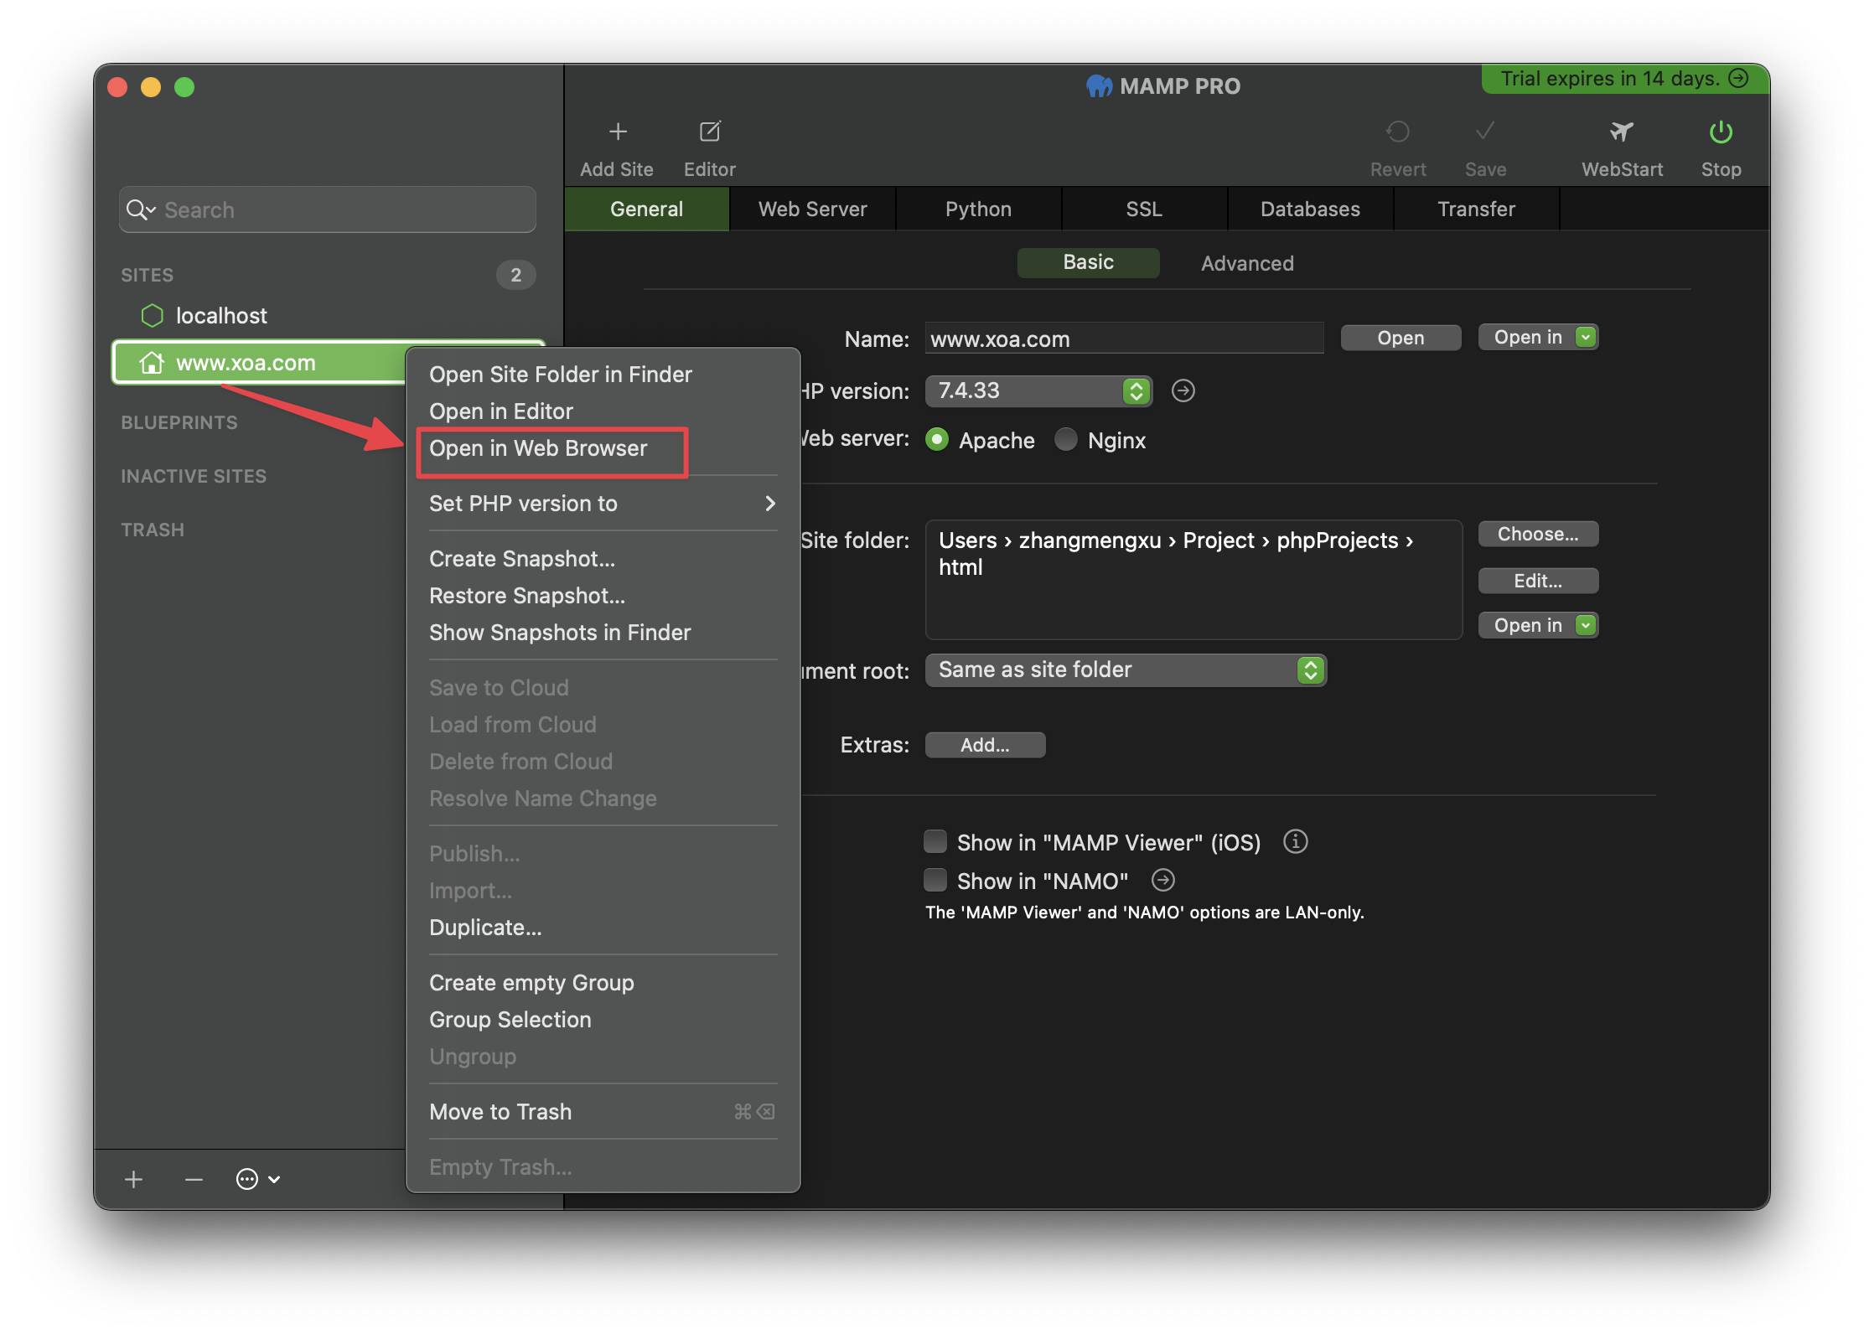Viewport: 1864px width, 1334px height.
Task: Click the Sites count badge 2
Action: click(x=515, y=275)
